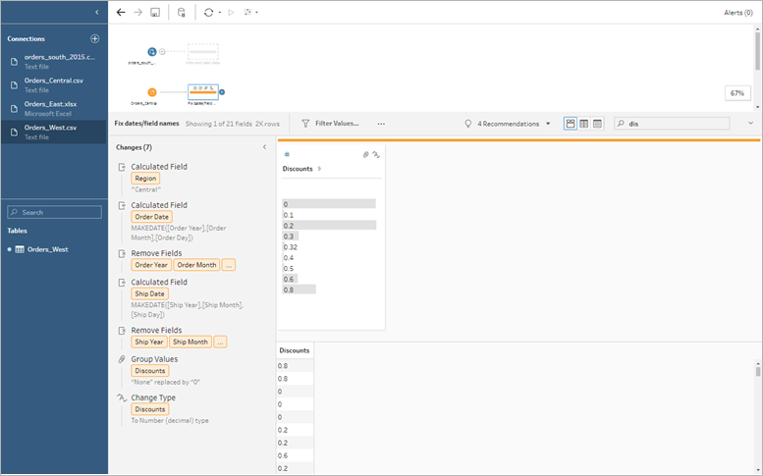Expand ellipsis after Order Month pill

(228, 265)
